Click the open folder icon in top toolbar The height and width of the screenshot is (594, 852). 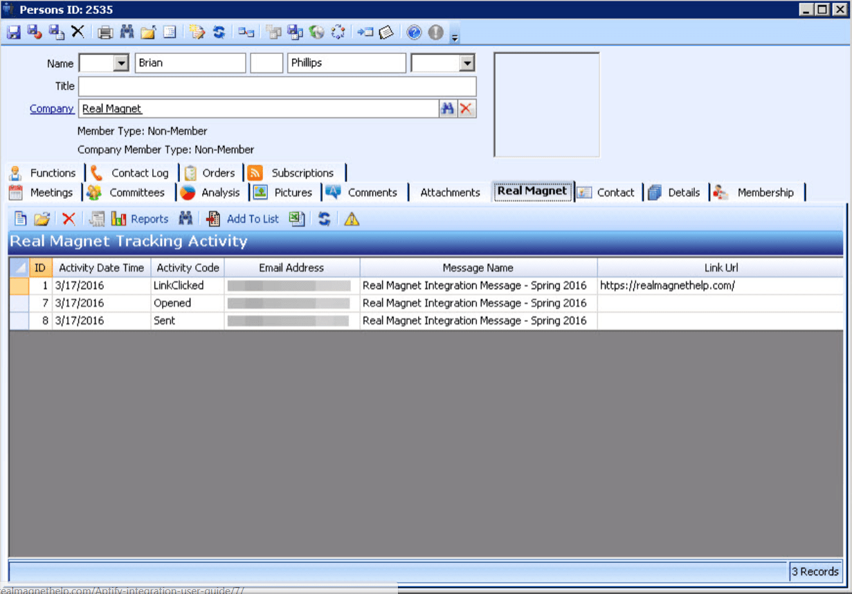(148, 32)
